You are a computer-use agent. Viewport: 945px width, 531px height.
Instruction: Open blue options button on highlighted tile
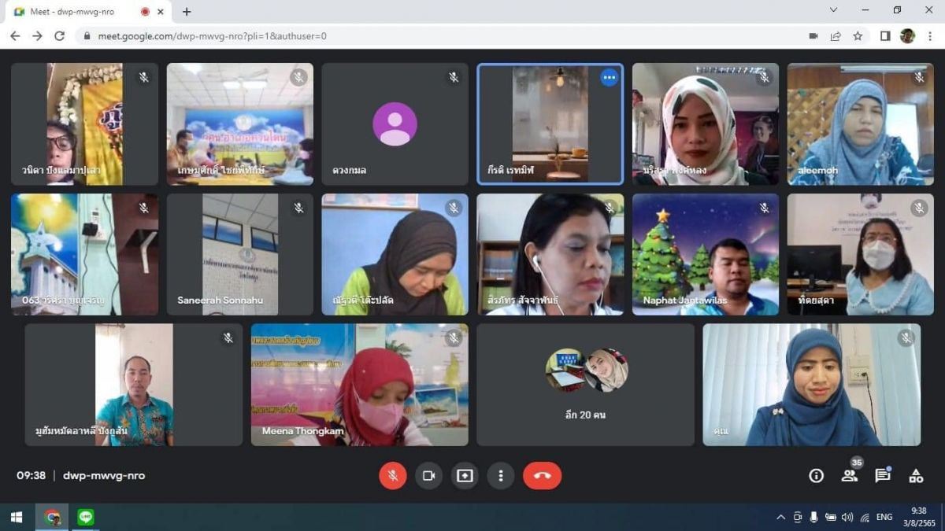point(609,77)
